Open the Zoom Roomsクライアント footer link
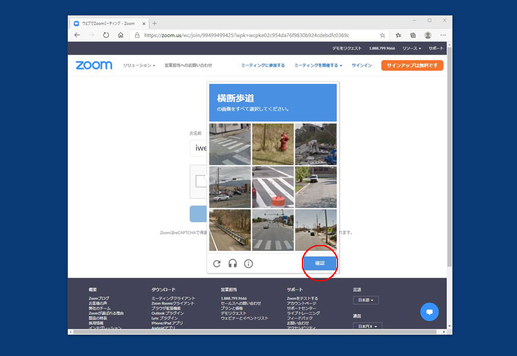Viewport: 517px width, 356px height. pos(173,303)
